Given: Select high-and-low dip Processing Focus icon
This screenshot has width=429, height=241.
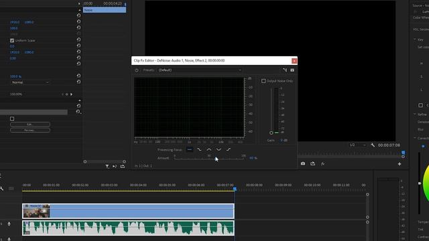Looking at the screenshot, I should 219,149.
